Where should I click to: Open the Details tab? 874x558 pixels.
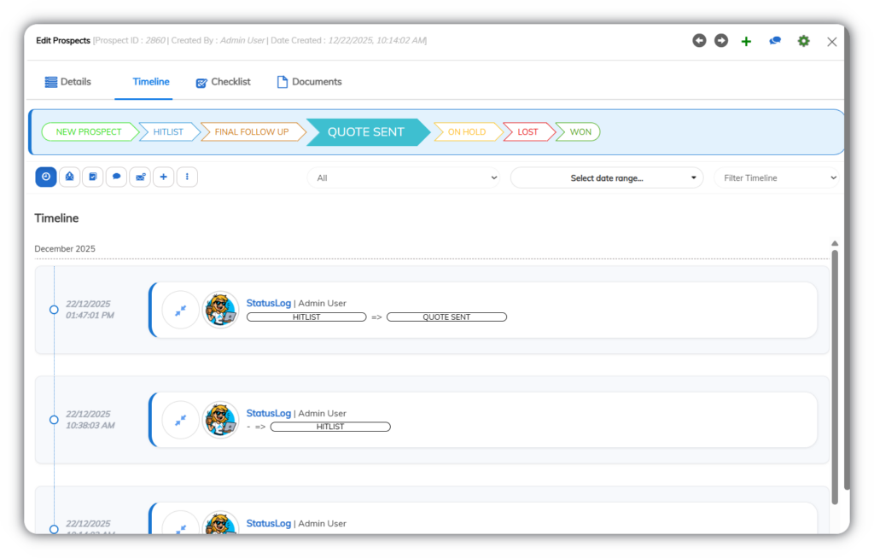[x=68, y=82]
